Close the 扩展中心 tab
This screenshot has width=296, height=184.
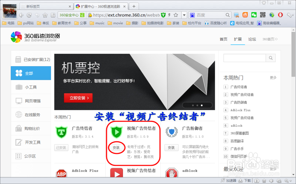point(124,7)
